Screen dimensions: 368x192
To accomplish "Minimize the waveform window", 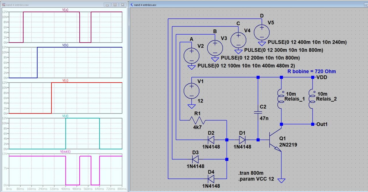I will (108, 5).
